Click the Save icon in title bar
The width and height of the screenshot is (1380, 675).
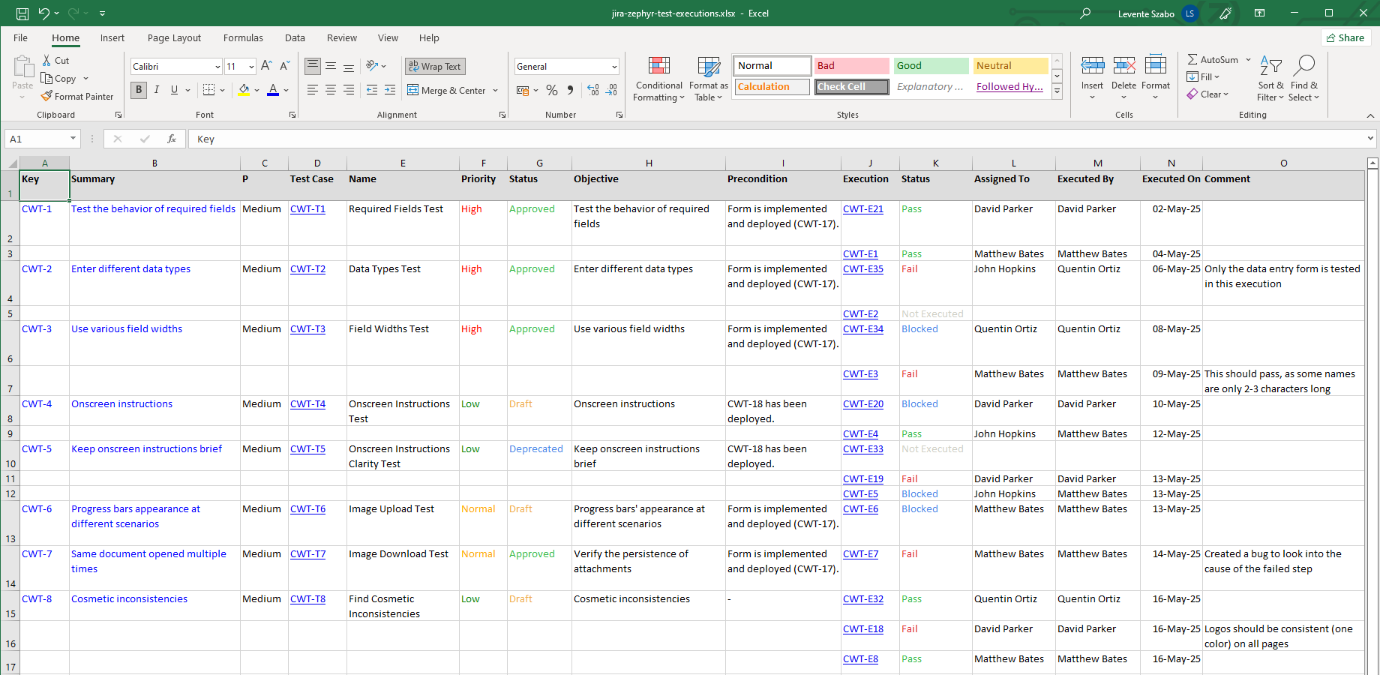(22, 13)
